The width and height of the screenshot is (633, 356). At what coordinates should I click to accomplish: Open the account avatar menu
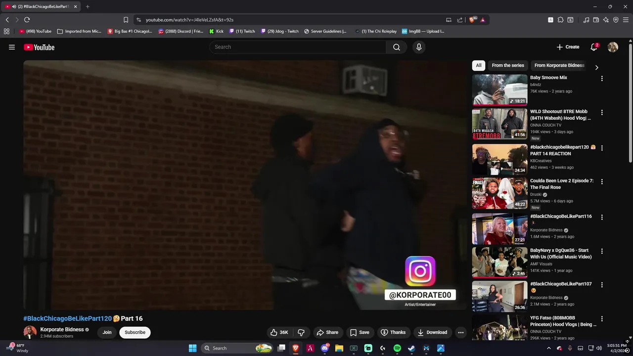coord(613,47)
